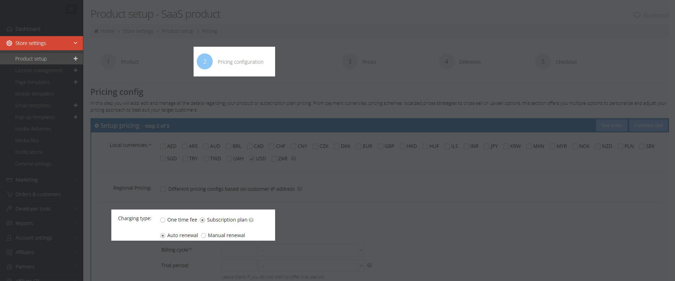Click the help icon next to Subscription plan
Viewport: 675px width, 281px height.
click(x=251, y=220)
